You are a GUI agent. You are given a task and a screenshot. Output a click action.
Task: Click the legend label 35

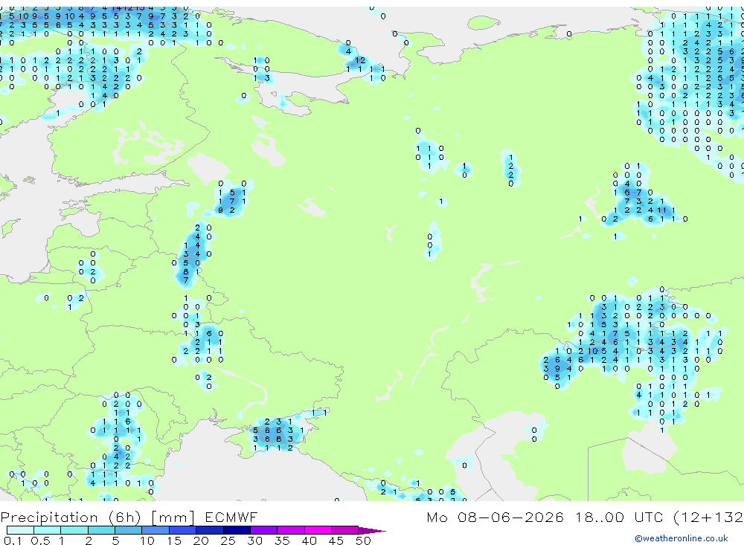pos(282,541)
